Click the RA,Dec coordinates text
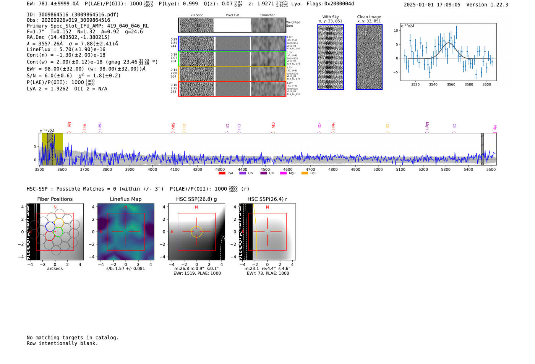 (68, 37)
